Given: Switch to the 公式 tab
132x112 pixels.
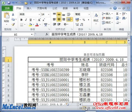Looking at the screenshot, I should [x=55, y=8].
